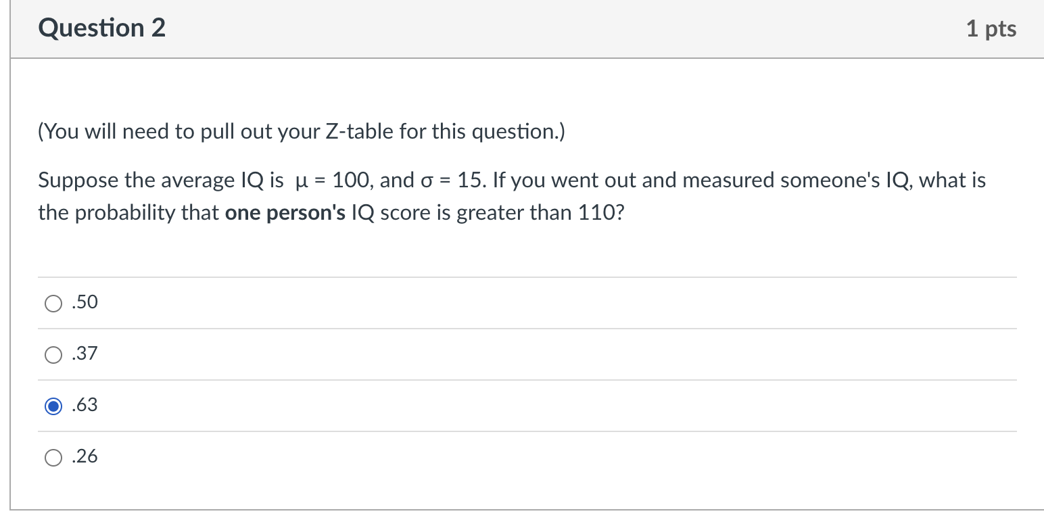This screenshot has width=1044, height=522.
Task: Click the .26 answer label text
Action: [84, 456]
